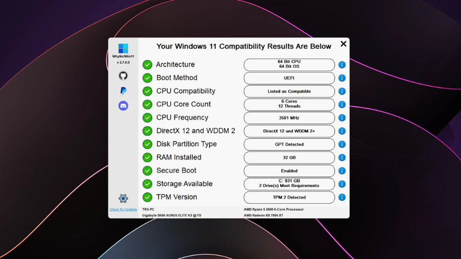Click the '64 Bit CPU' result box

point(289,64)
